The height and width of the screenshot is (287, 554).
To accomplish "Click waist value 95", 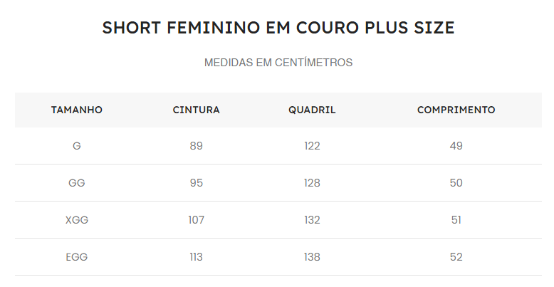I will click(x=197, y=183).
